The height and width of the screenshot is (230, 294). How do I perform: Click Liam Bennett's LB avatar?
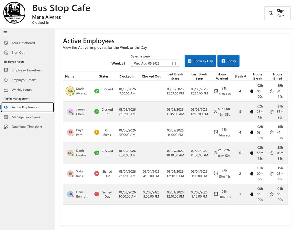(x=70, y=194)
